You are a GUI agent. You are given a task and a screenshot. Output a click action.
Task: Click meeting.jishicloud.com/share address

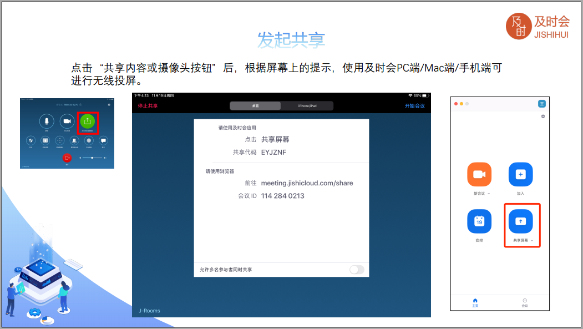(307, 183)
